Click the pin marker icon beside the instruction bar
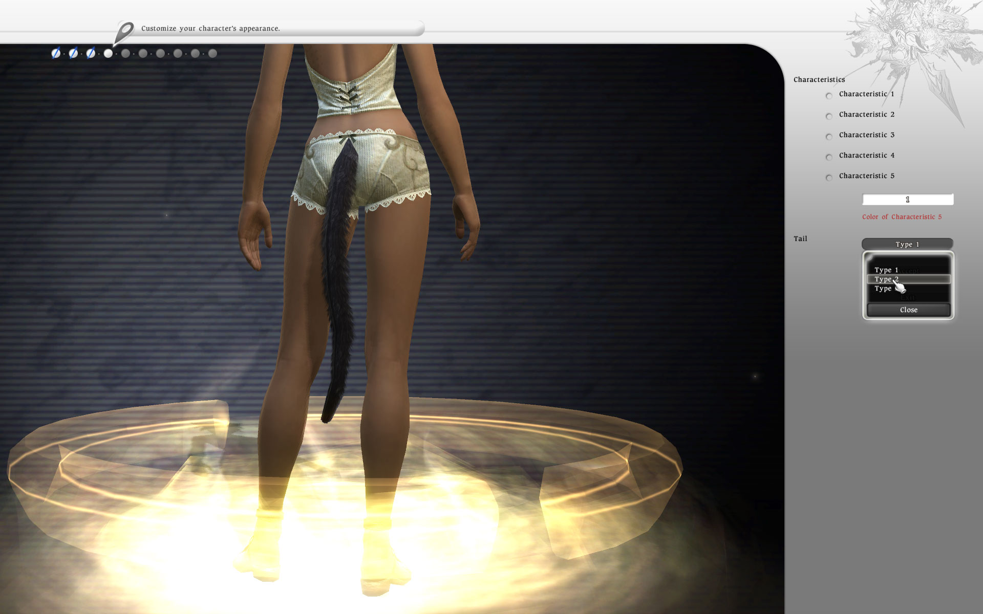The width and height of the screenshot is (983, 614). point(123,33)
